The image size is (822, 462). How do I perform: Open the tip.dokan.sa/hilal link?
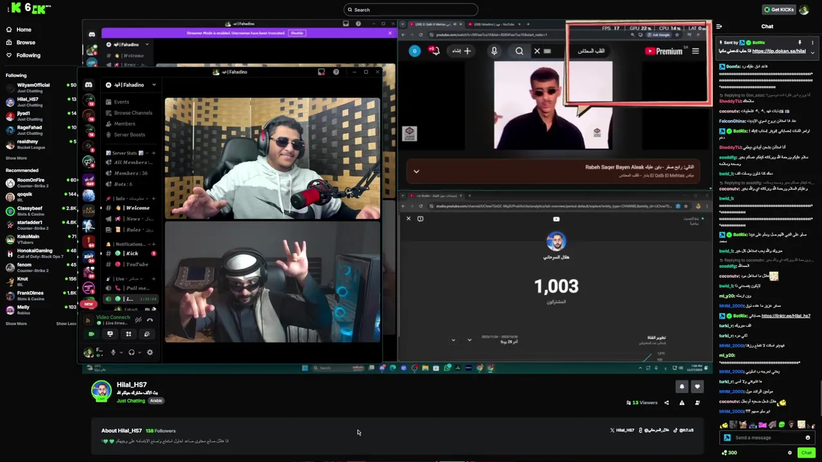[x=779, y=51]
